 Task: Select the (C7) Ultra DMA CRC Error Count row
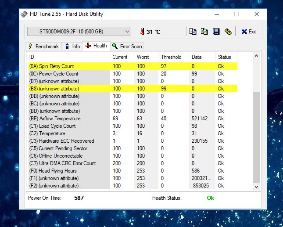(133, 163)
